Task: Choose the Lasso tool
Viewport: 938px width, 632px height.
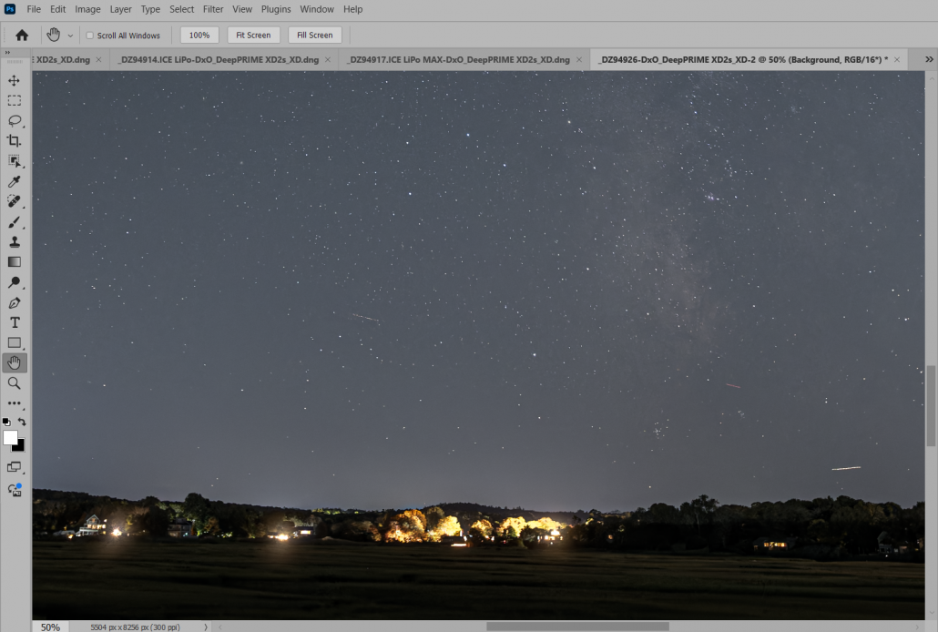Action: 14,121
